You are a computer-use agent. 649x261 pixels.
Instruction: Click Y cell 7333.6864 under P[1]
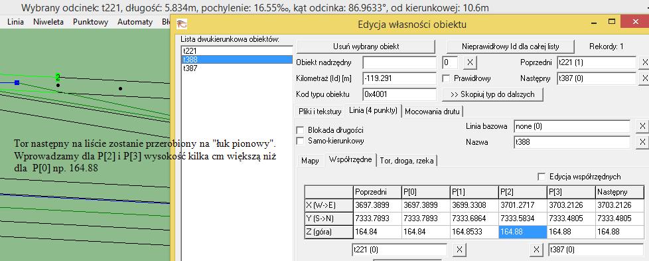(x=474, y=218)
